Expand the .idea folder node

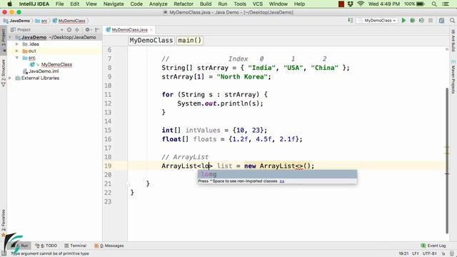17,44
